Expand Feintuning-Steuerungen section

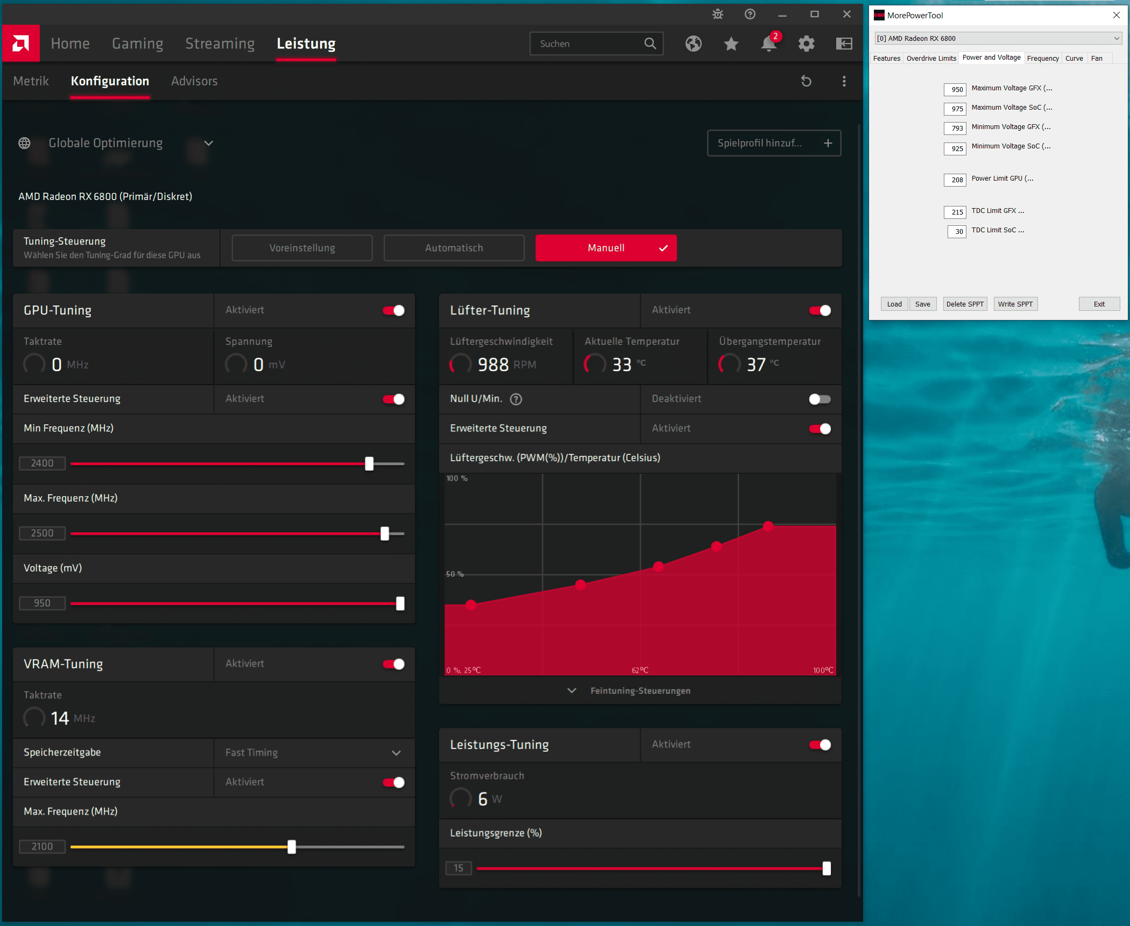pos(640,690)
